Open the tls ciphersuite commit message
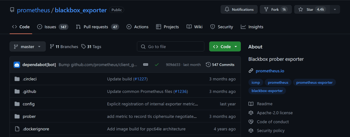The width and height of the screenshot is (350, 137). (x=152, y=116)
